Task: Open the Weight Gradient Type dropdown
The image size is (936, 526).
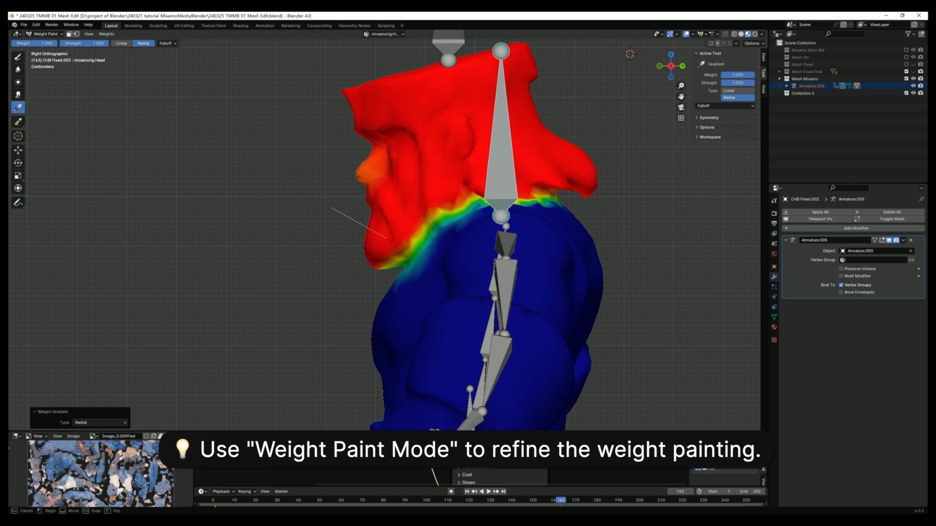Action: (100, 423)
